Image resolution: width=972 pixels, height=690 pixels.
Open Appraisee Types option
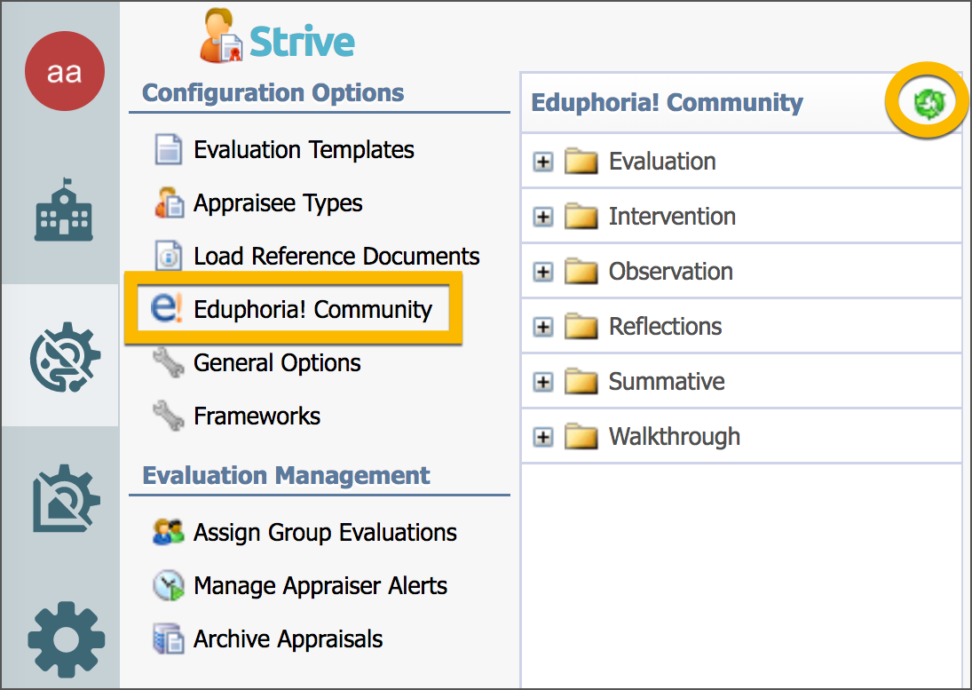pyautogui.click(x=278, y=203)
